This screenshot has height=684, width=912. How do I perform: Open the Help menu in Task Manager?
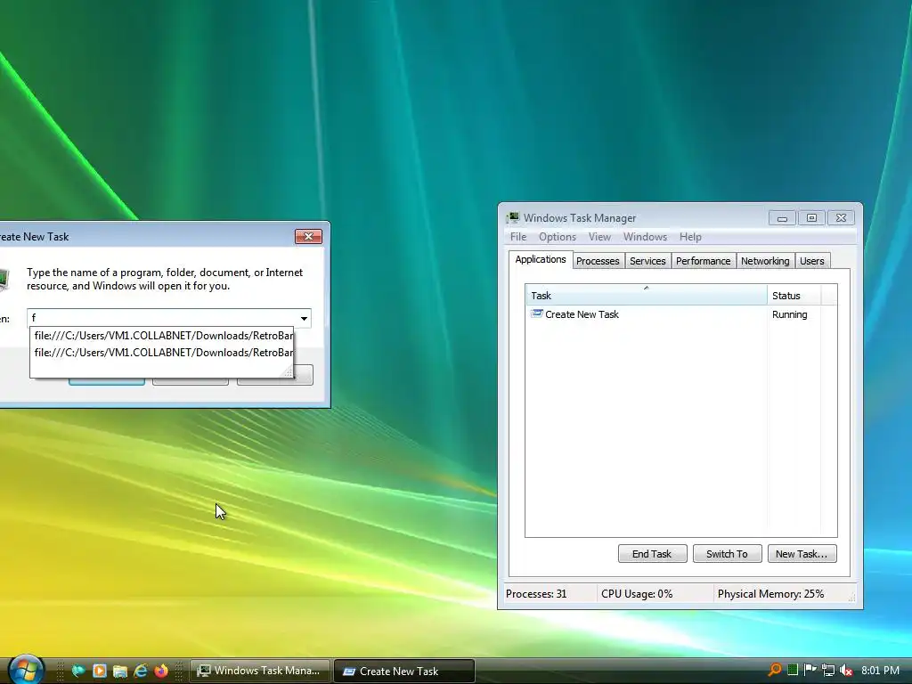690,237
